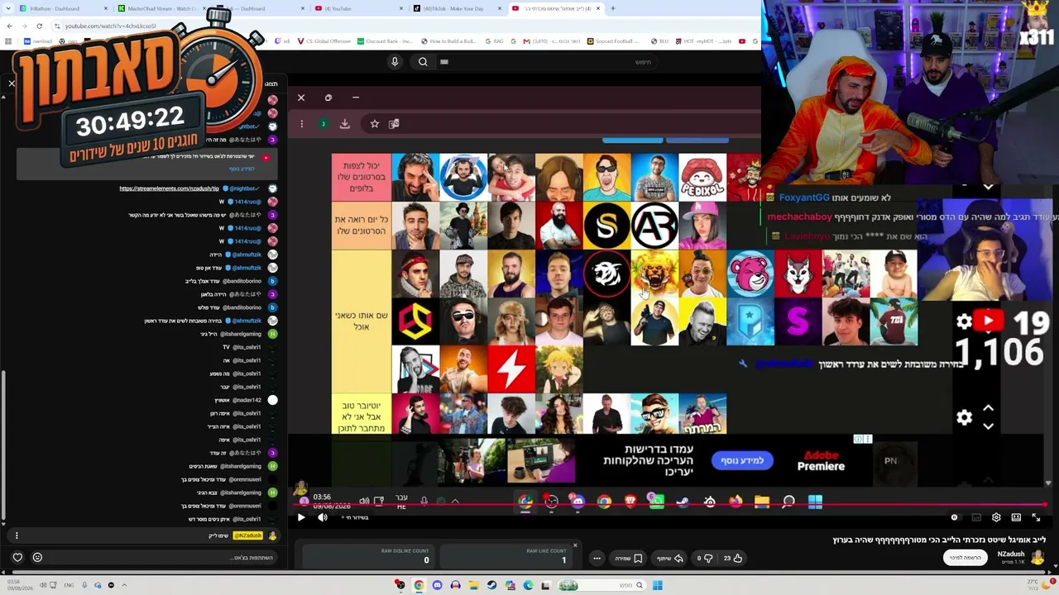Switch to MasterOhad Stream Kick tab
Screen dimensions: 1059x595
click(x=161, y=8)
